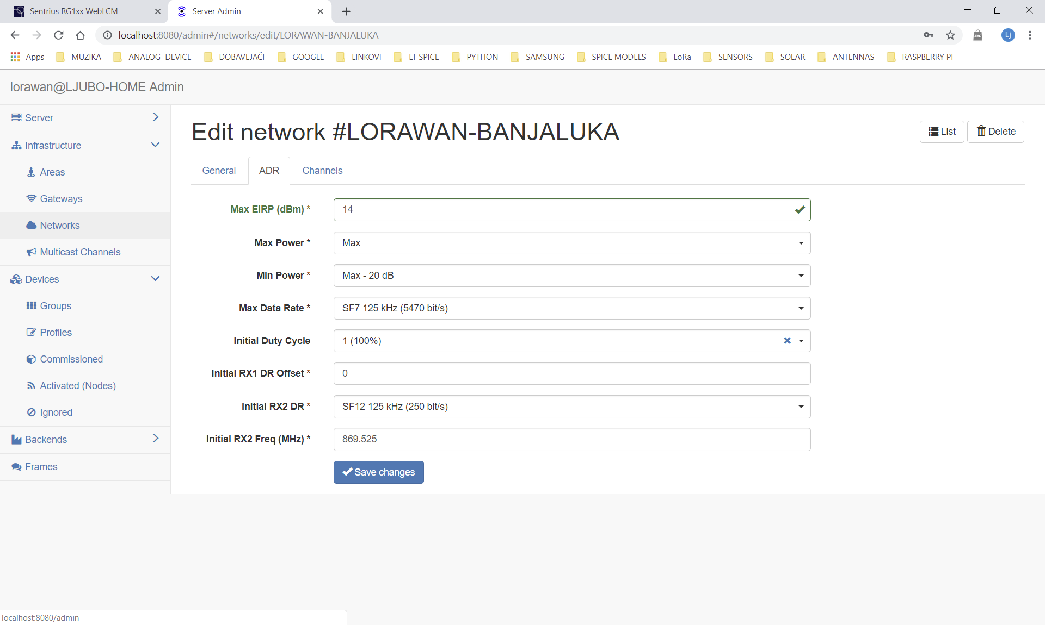Select the Gateways section icon in sidebar

coord(32,198)
